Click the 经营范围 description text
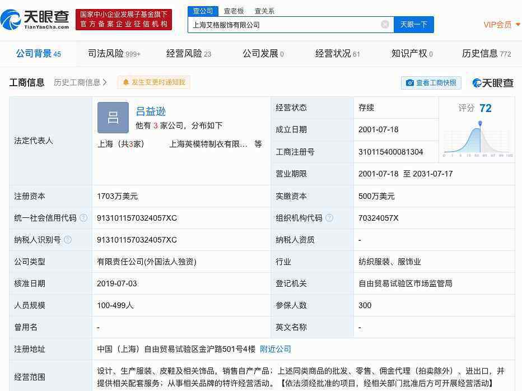Viewport: 522px width, 391px height. pyautogui.click(x=301, y=377)
